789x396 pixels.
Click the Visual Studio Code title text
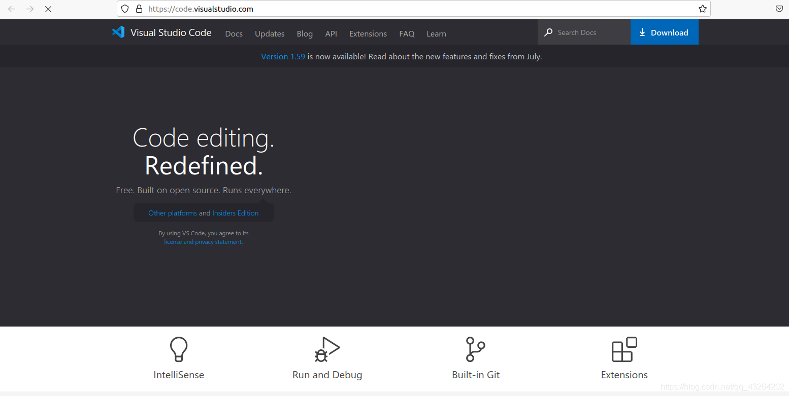(171, 32)
